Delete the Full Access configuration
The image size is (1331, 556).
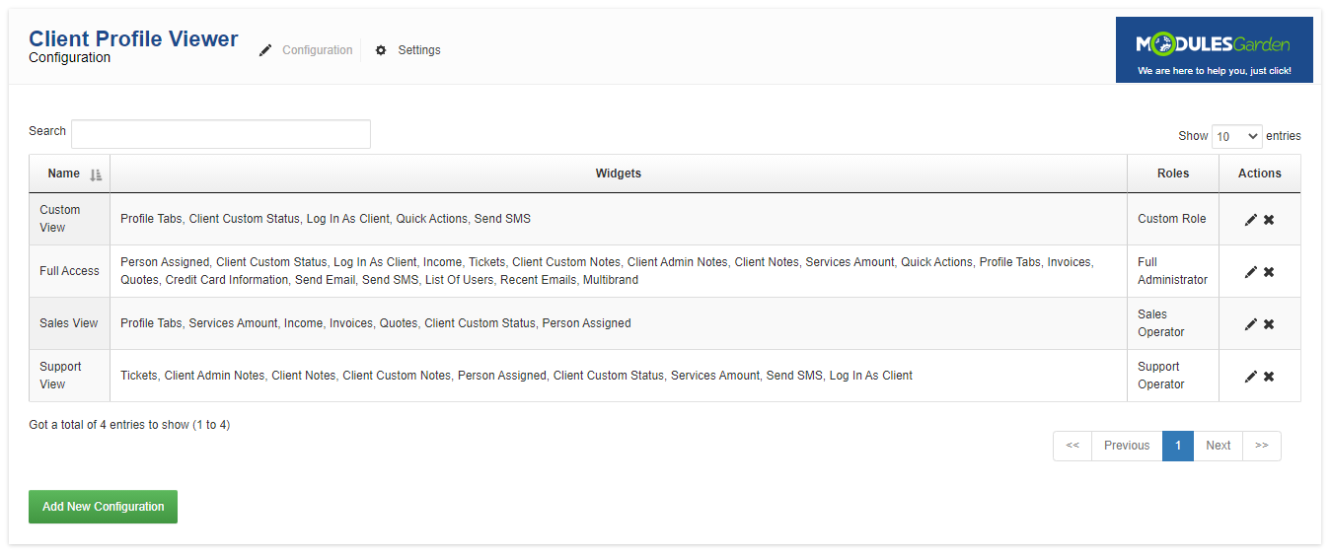[x=1269, y=272]
